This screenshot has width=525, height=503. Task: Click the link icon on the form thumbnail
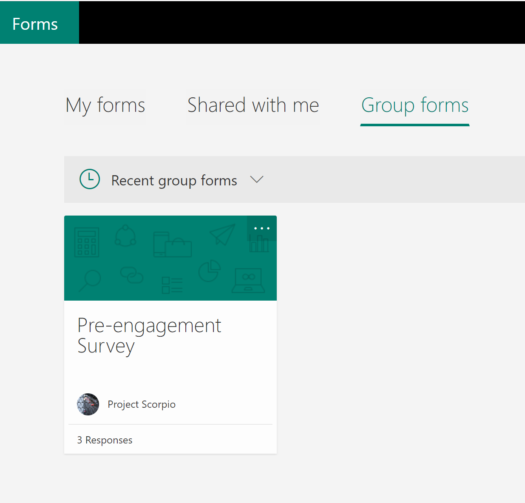(132, 276)
